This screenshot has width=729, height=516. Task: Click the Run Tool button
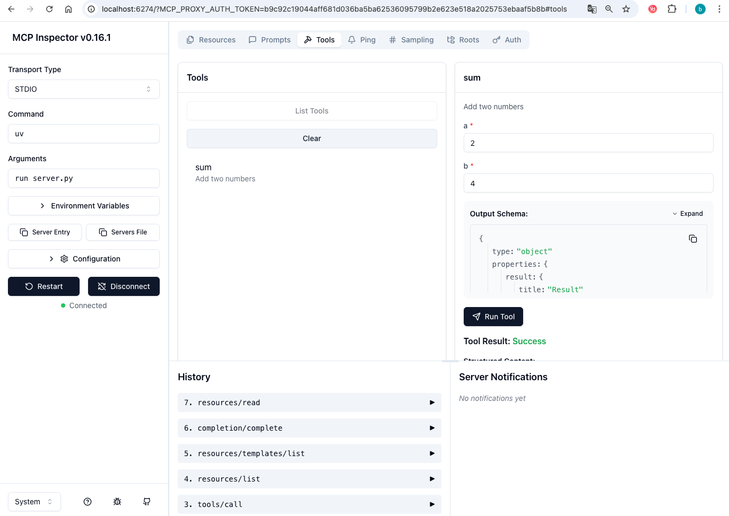(x=493, y=317)
